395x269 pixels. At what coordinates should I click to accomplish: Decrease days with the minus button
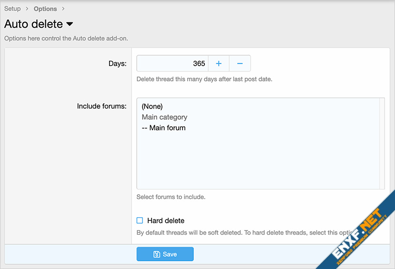pyautogui.click(x=240, y=63)
